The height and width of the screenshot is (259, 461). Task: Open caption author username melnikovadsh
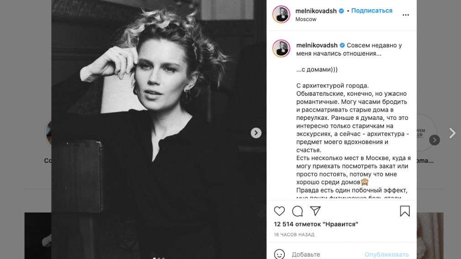pyautogui.click(x=317, y=45)
